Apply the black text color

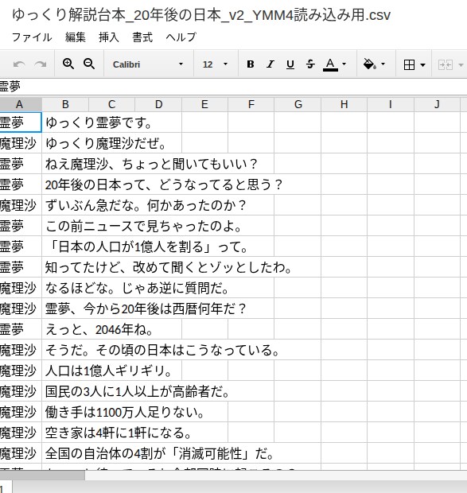[x=330, y=64]
